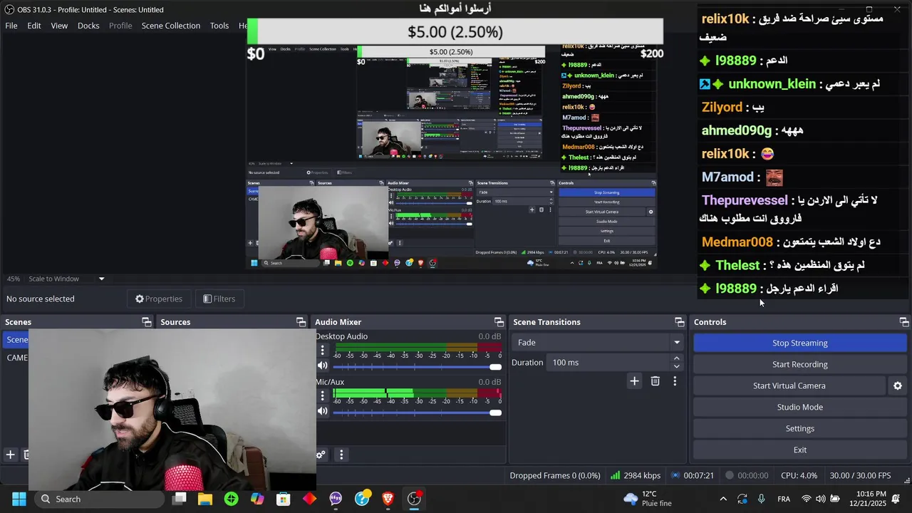The image size is (912, 513).
Task: Stop the live stream
Action: (x=799, y=343)
